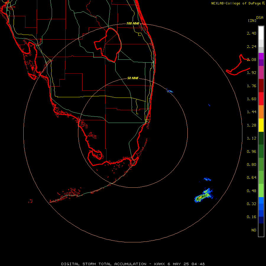Image resolution: width=266 pixels, height=266 pixels.
Task: Click the 1.60 legend value
Action: [252, 99]
